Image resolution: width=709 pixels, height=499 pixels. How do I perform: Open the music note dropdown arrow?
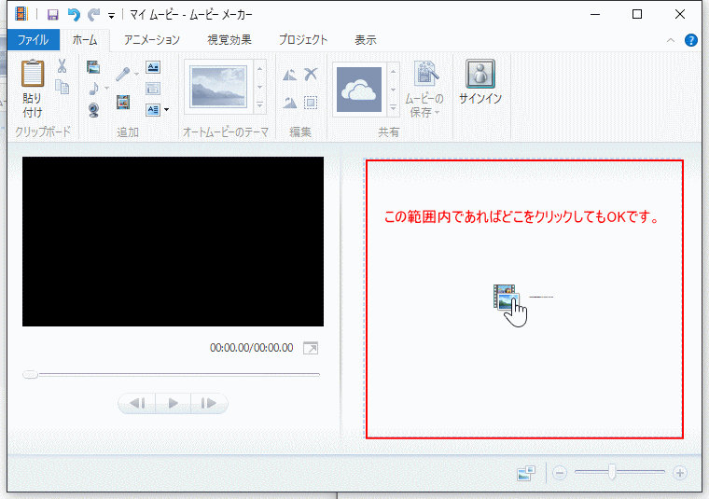106,88
